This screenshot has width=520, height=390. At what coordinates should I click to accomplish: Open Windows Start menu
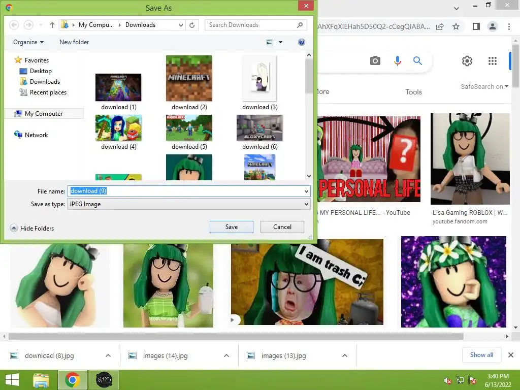pos(12,380)
